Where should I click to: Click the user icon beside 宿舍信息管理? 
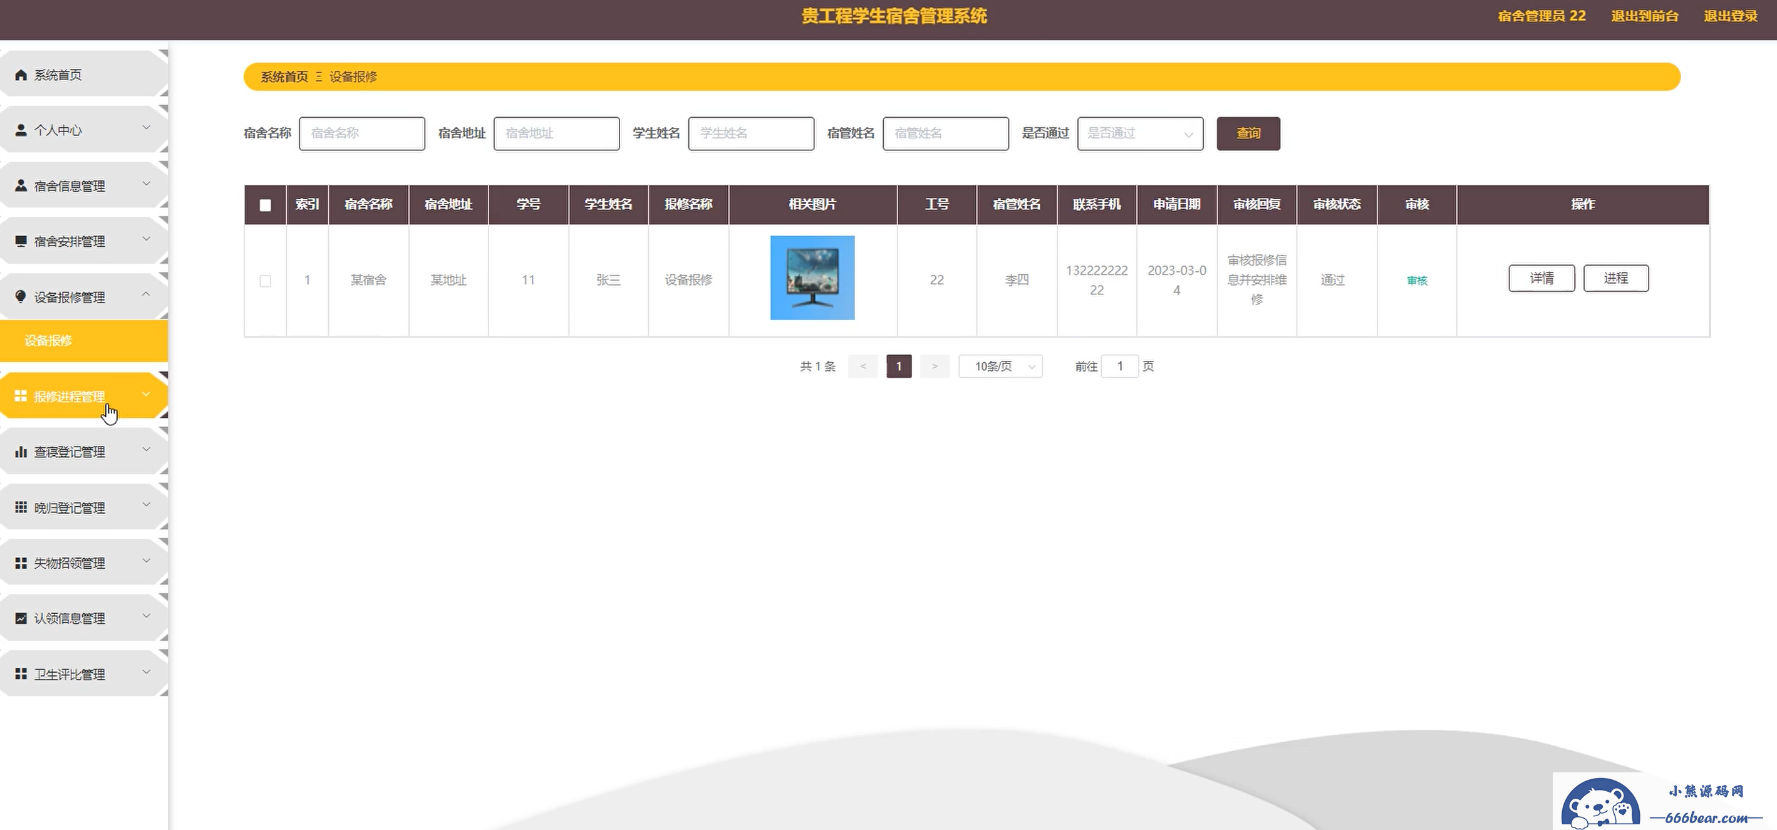pyautogui.click(x=21, y=185)
